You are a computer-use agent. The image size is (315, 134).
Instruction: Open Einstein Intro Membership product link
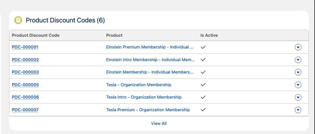pos(151,60)
